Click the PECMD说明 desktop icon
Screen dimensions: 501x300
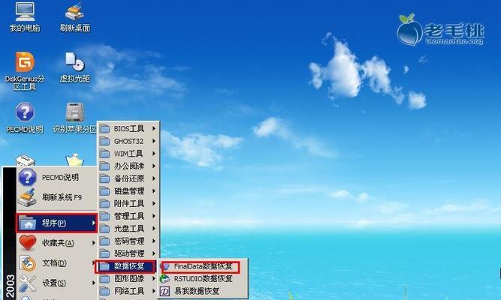click(x=25, y=118)
